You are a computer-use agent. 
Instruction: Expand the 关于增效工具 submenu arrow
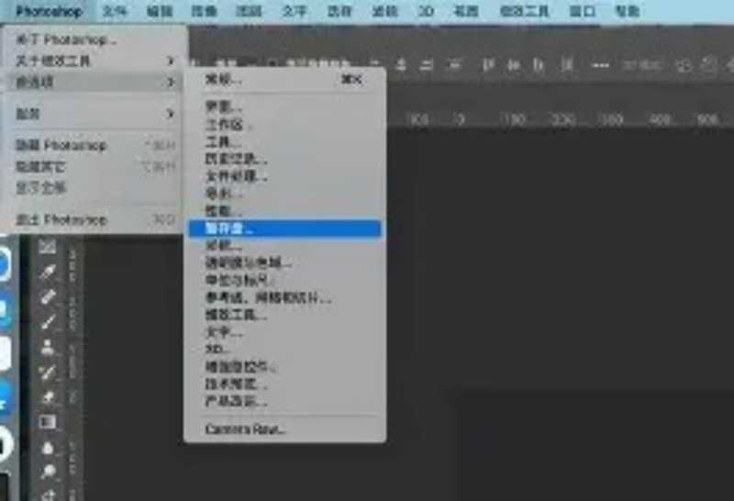coord(171,61)
